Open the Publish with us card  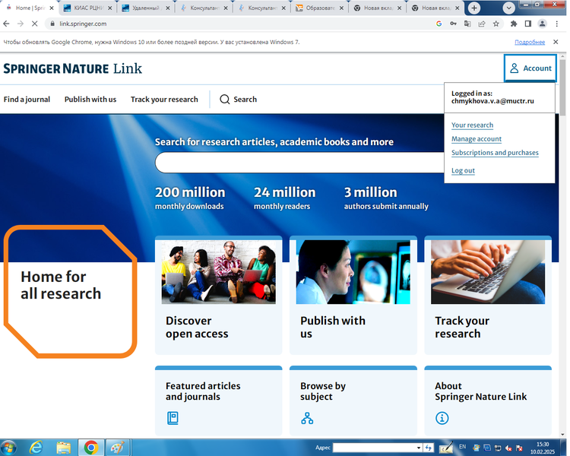(x=353, y=295)
